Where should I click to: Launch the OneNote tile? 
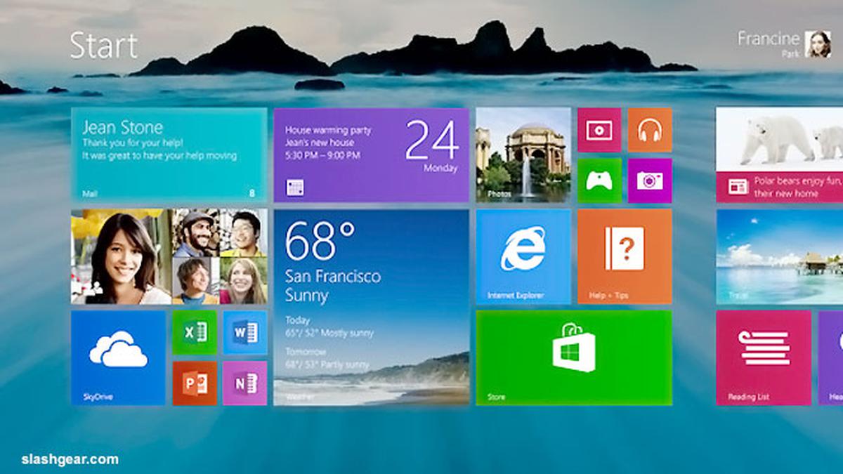[x=245, y=383]
